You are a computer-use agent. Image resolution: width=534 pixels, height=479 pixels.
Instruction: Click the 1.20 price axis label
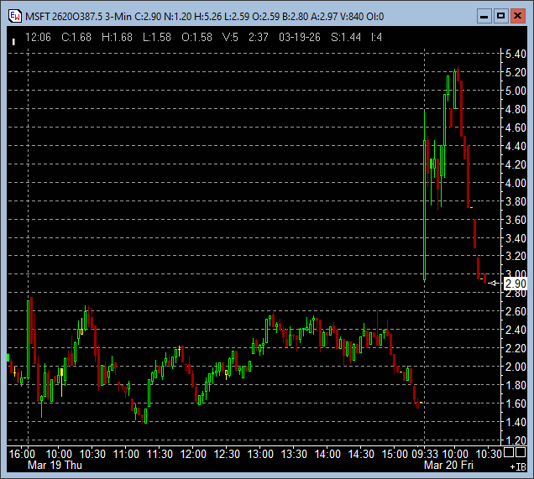point(515,440)
